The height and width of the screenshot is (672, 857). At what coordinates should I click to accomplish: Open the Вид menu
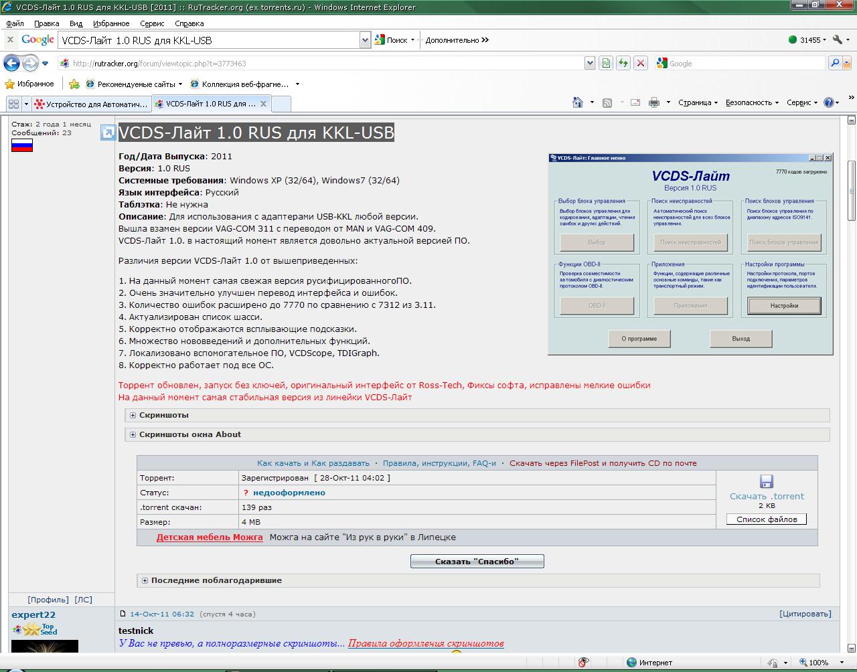pyautogui.click(x=76, y=23)
